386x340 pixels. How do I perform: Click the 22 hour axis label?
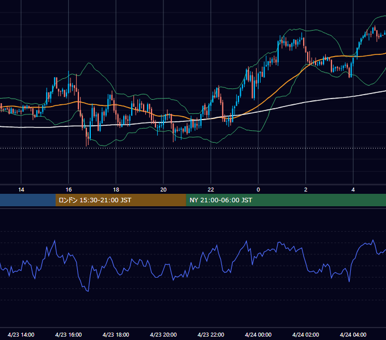[211, 190]
